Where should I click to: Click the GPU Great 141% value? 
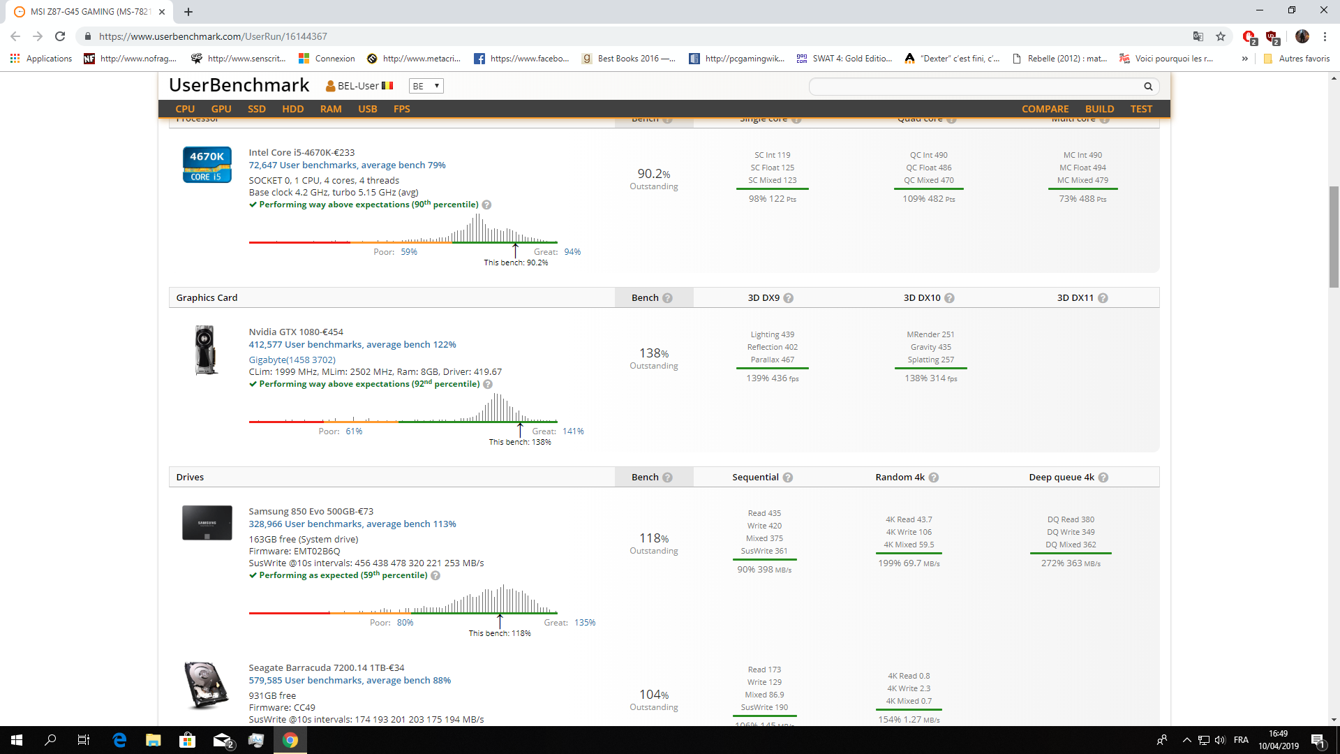pos(573,431)
